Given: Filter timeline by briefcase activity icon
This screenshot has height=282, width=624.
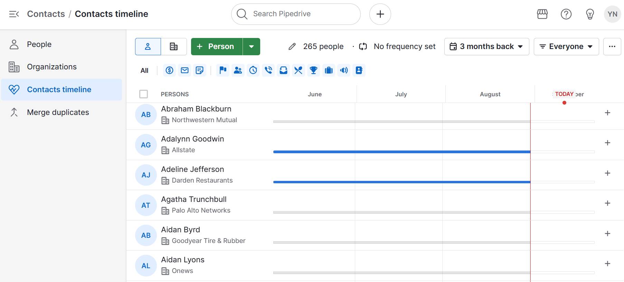Looking at the screenshot, I should (329, 70).
